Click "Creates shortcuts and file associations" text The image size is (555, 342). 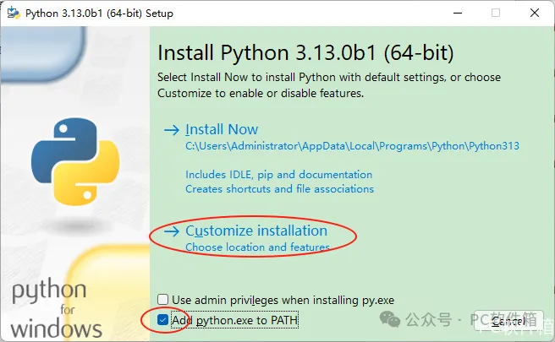click(x=280, y=189)
